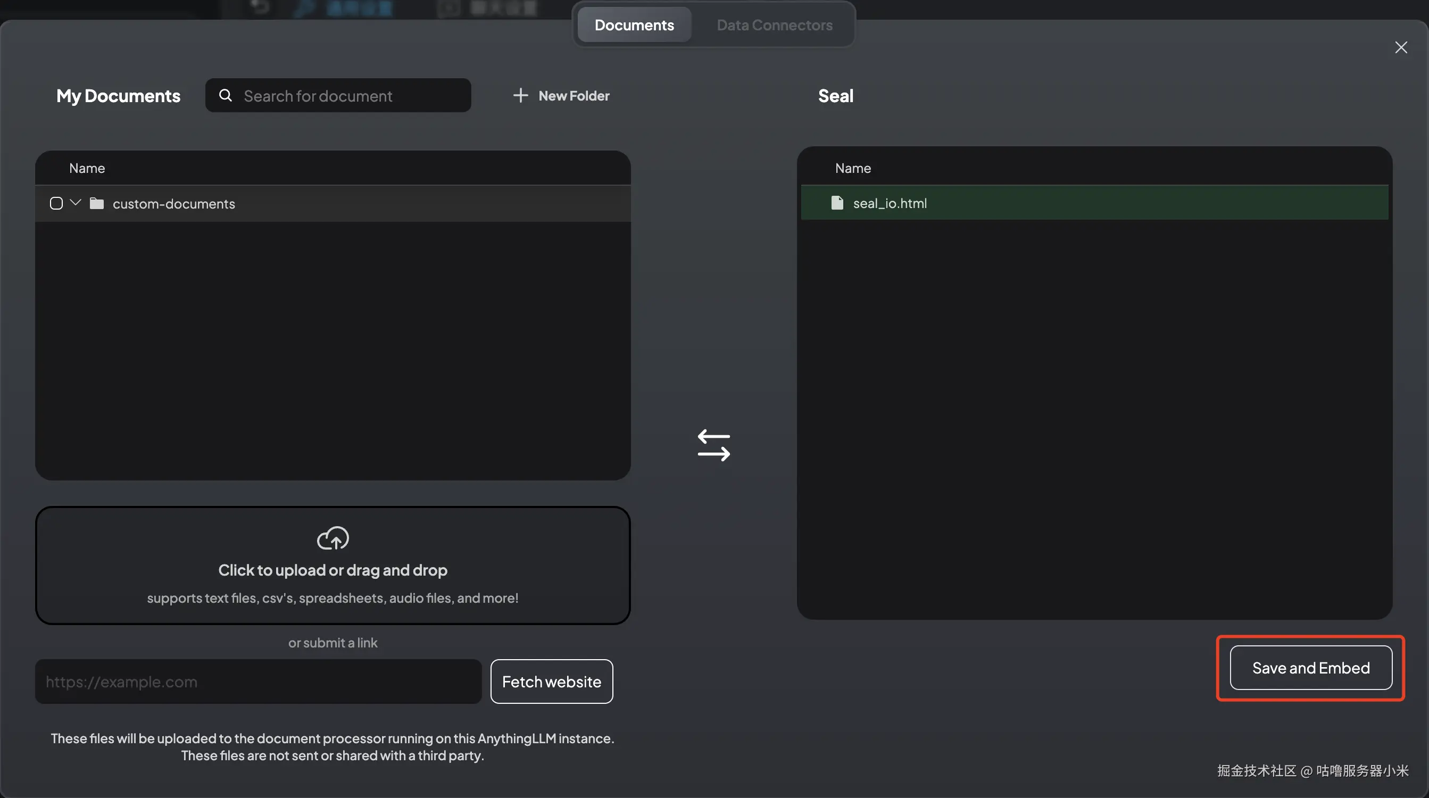
Task: Click the Name header in Seal workspace
Action: [x=853, y=168]
